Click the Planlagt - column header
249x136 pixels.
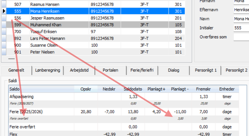pos(180,89)
